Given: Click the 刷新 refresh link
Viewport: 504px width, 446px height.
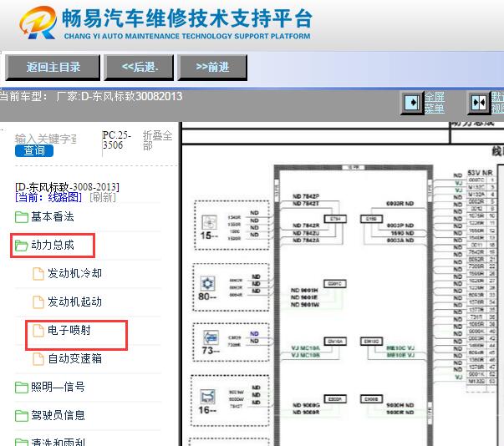Looking at the screenshot, I should pos(103,197).
